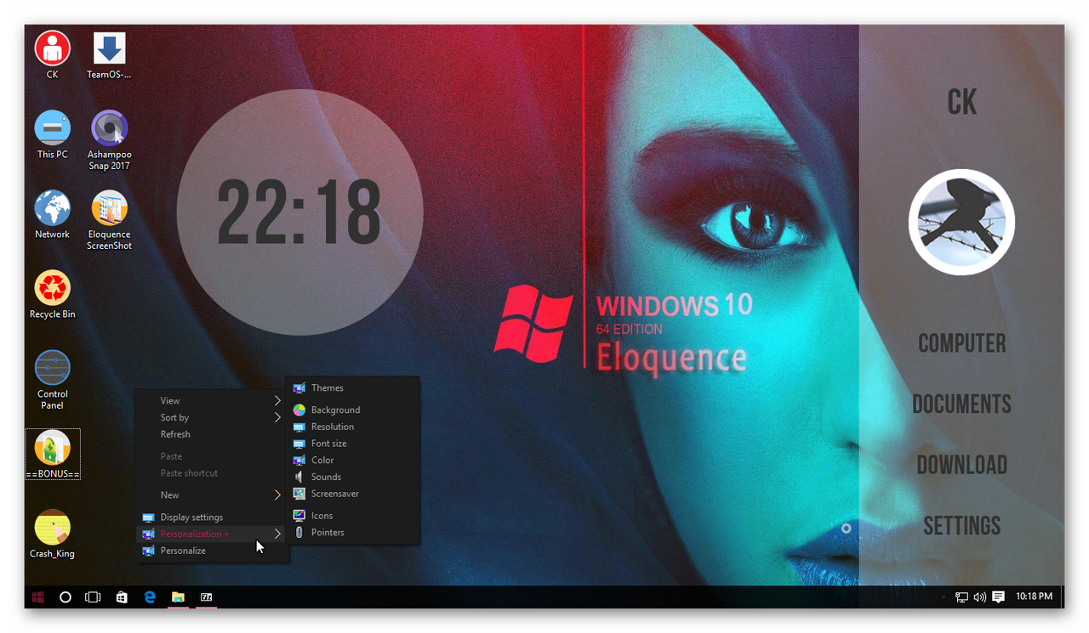Expand the Sort by submenu

[x=212, y=418]
